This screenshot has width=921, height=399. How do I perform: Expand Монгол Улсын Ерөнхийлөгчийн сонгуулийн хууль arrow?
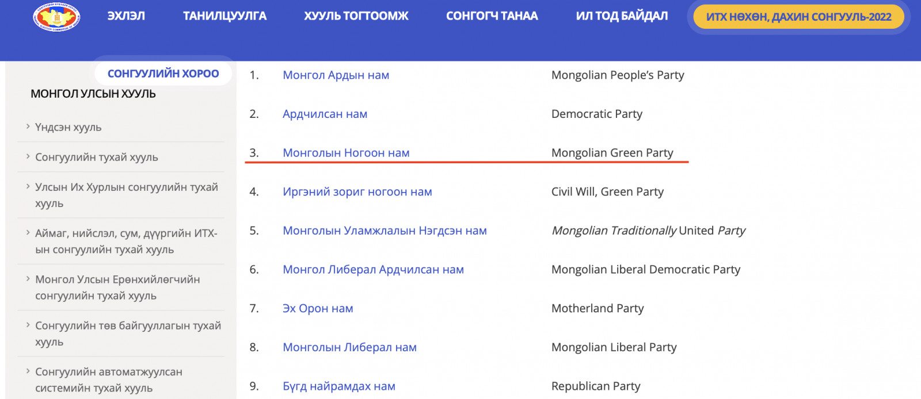click(28, 278)
